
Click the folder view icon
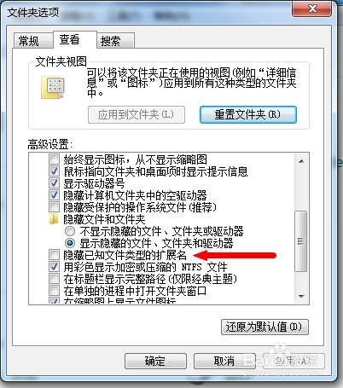click(x=53, y=87)
